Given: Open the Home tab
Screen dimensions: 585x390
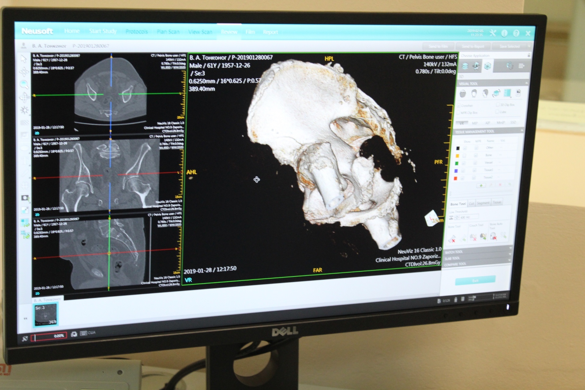Looking at the screenshot, I should [72, 31].
